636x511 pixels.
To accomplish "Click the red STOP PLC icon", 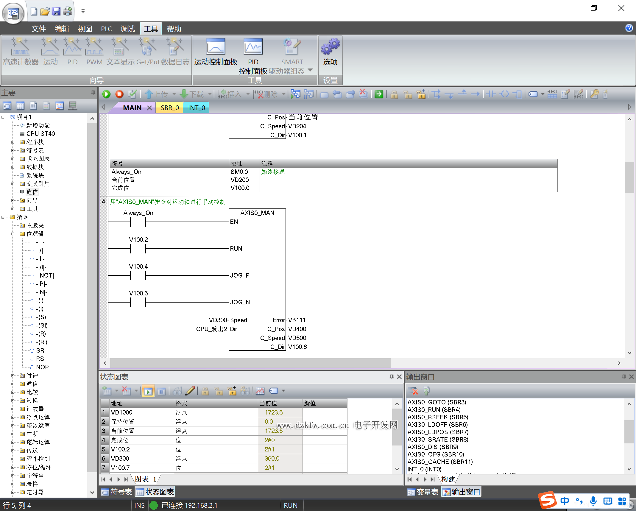I will pyautogui.click(x=119, y=94).
